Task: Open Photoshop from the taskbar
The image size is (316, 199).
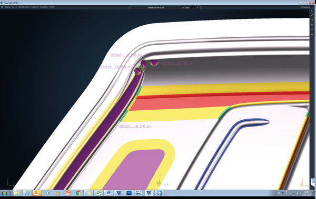Action: pyautogui.click(x=129, y=193)
